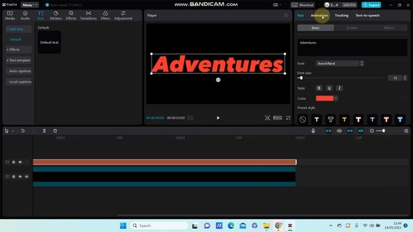Open the Transitions panel
Screen dimensions: 413x232
coord(88,15)
